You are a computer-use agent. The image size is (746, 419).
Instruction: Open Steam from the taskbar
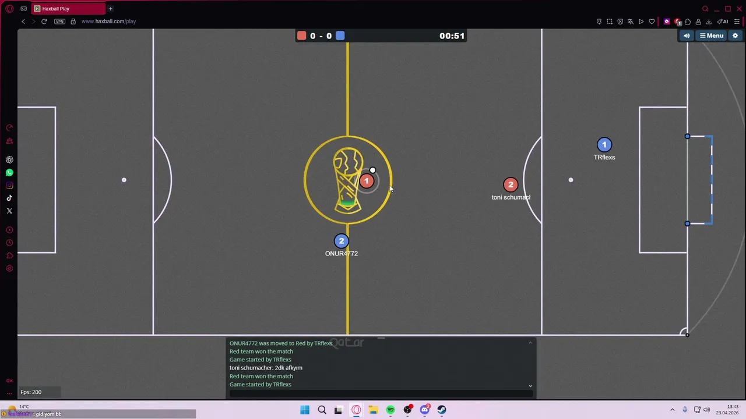click(442, 410)
